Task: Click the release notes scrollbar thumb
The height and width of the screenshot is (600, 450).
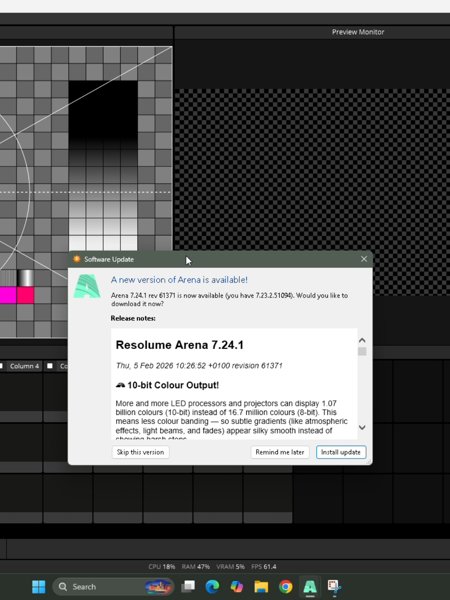Action: (362, 352)
